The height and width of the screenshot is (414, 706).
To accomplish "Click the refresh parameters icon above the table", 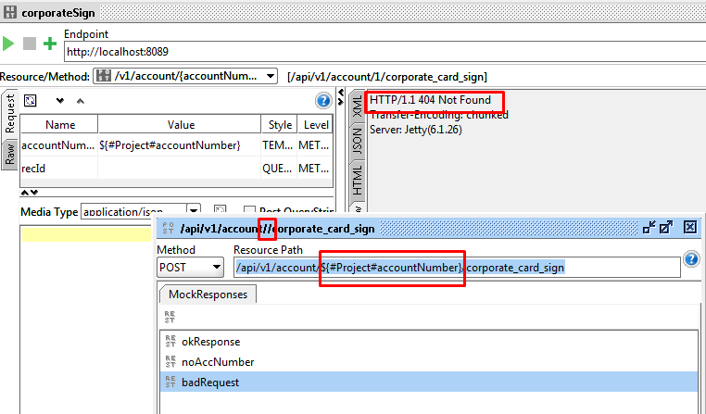I will (x=31, y=101).
